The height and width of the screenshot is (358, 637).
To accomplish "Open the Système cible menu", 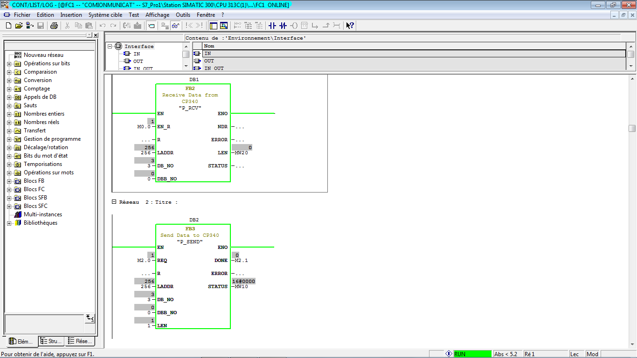I will pyautogui.click(x=105, y=15).
